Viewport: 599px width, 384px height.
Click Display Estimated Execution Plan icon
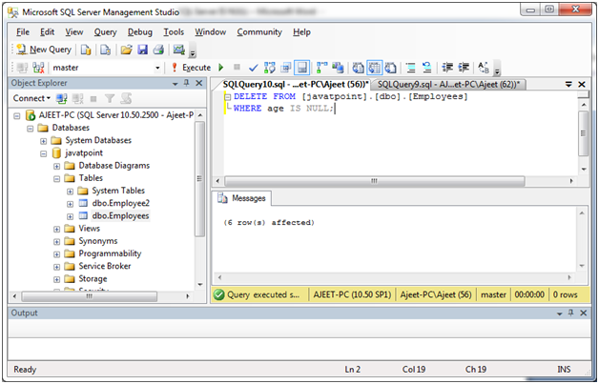(x=269, y=68)
